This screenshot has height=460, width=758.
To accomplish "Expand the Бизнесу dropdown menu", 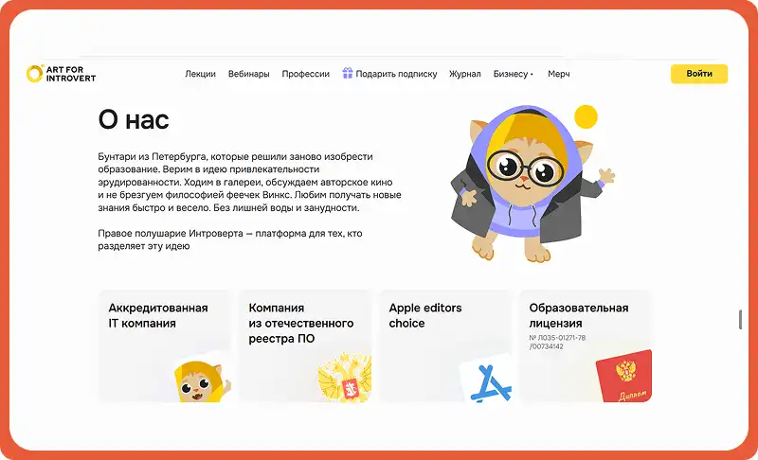I will click(513, 74).
